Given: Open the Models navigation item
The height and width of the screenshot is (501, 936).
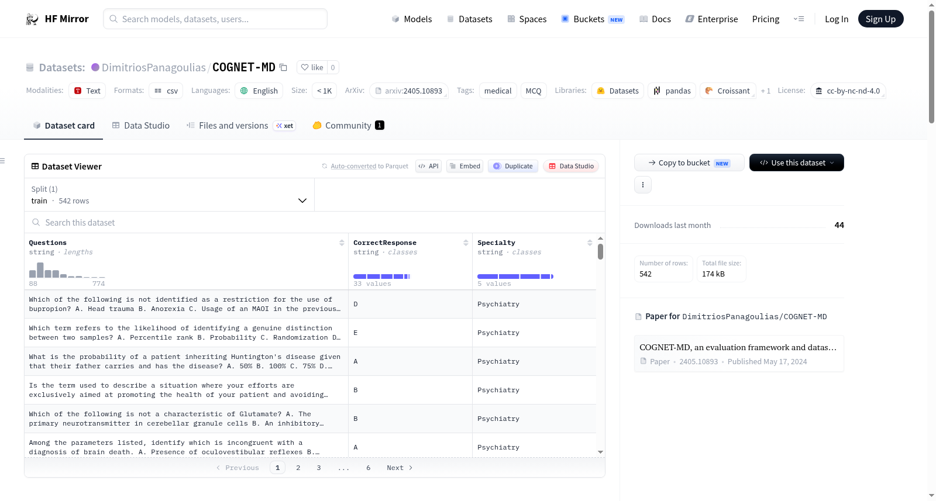Looking at the screenshot, I should point(412,19).
